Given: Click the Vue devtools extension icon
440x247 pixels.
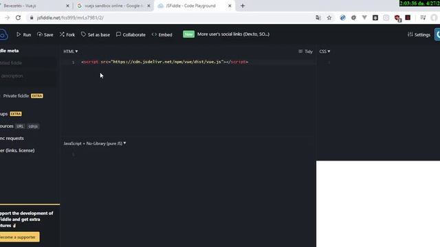Looking at the screenshot, I should click(x=364, y=18).
